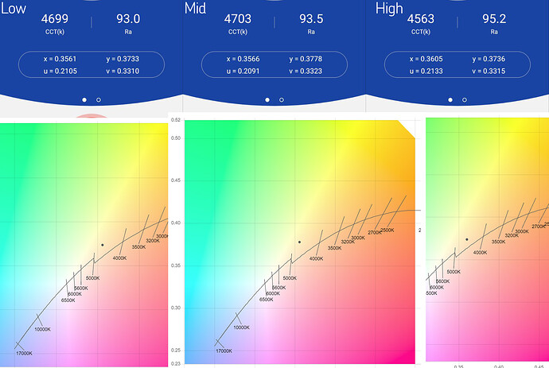Click the CCT value 4699
The width and height of the screenshot is (549, 368).
pos(55,19)
